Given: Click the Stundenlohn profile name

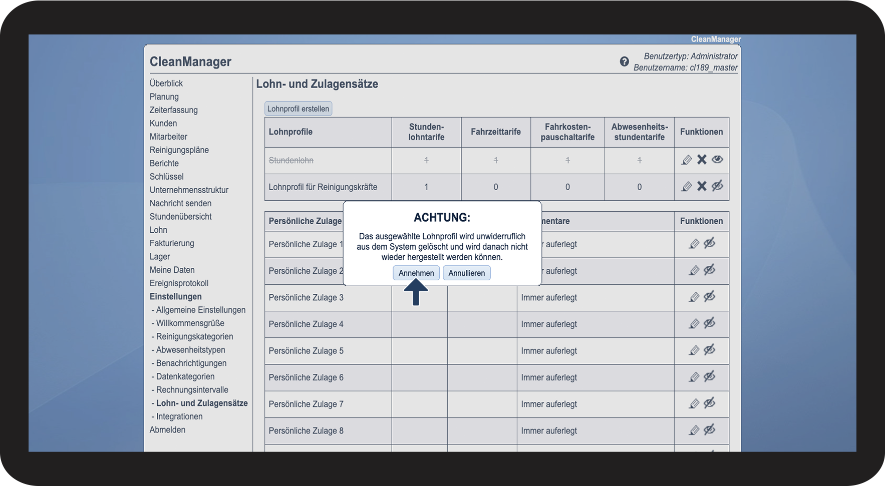Looking at the screenshot, I should coord(291,160).
